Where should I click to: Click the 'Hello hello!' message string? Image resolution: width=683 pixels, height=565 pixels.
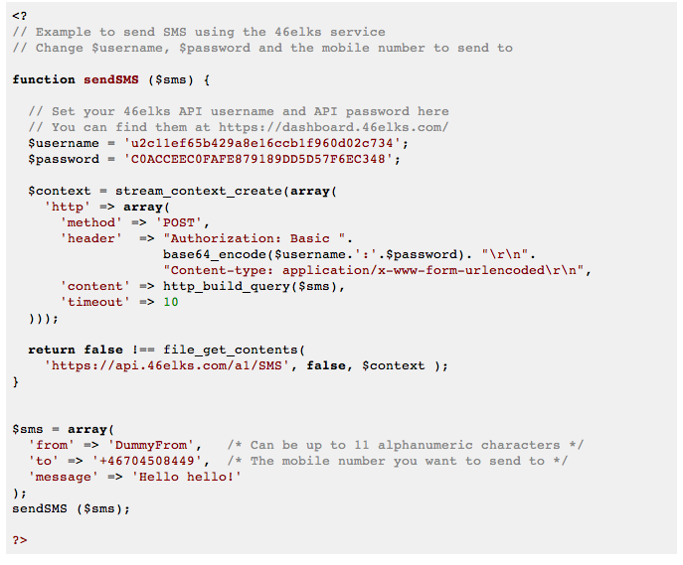186,477
